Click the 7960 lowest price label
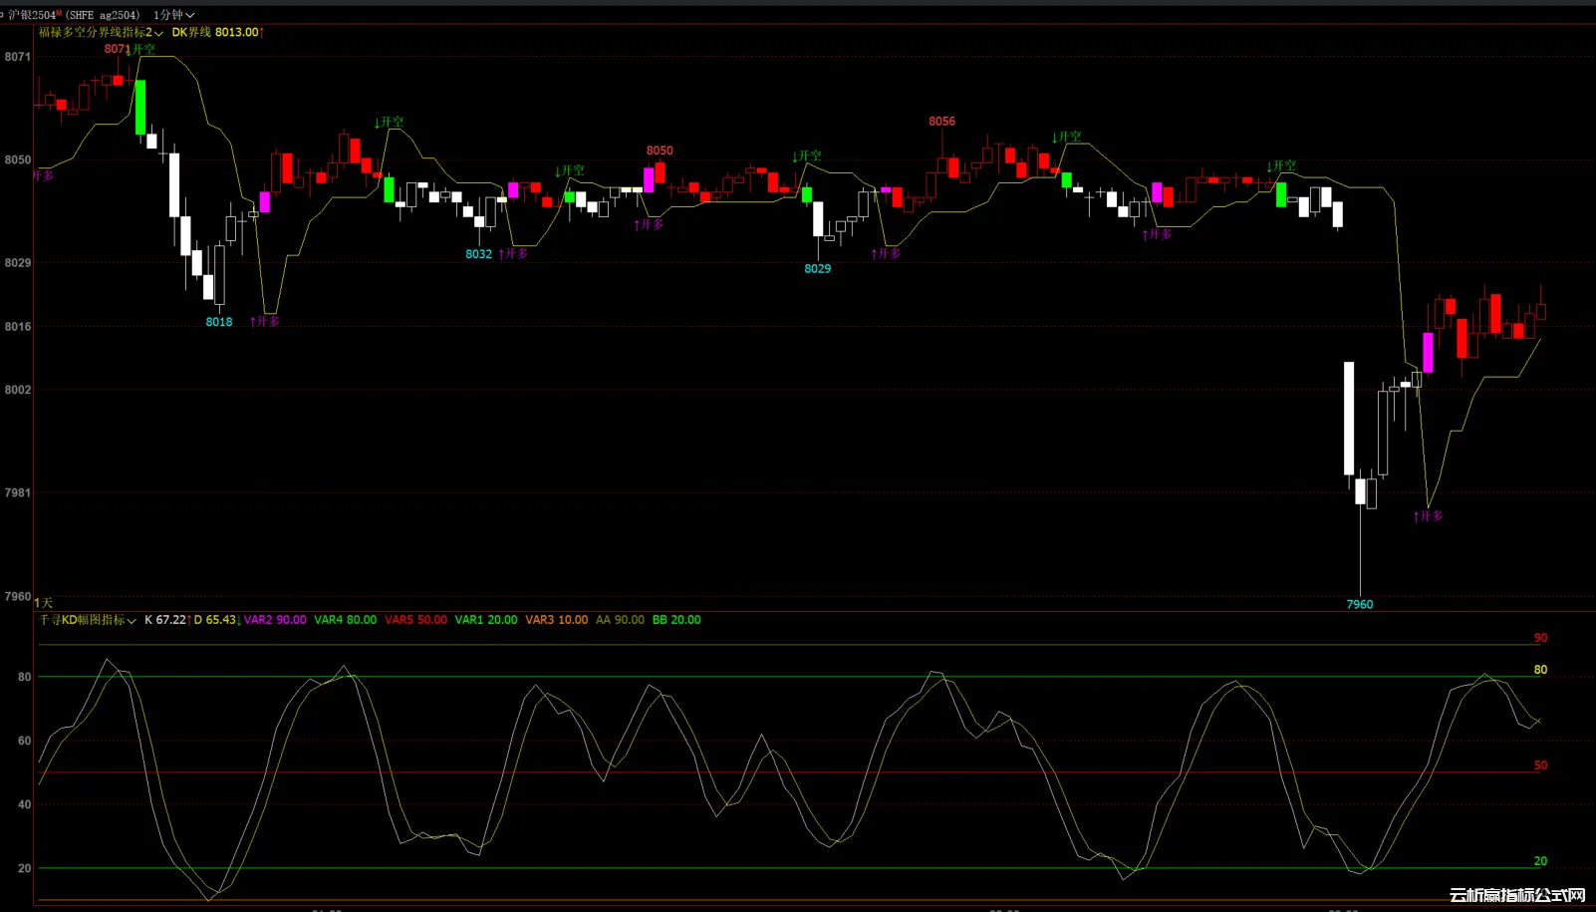Image resolution: width=1596 pixels, height=912 pixels. pos(1359,604)
